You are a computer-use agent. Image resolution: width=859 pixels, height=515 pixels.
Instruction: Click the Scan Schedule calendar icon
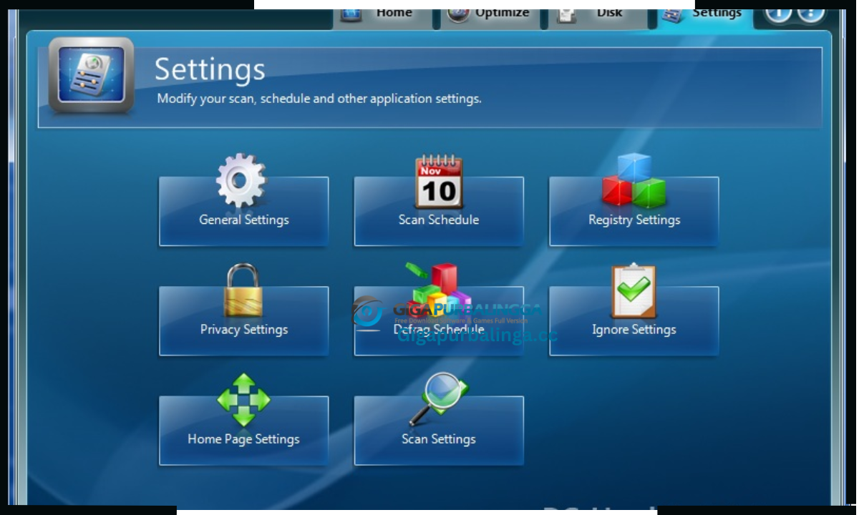coord(439,182)
